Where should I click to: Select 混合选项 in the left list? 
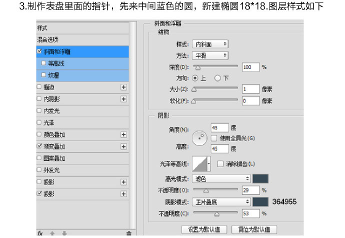82,40
